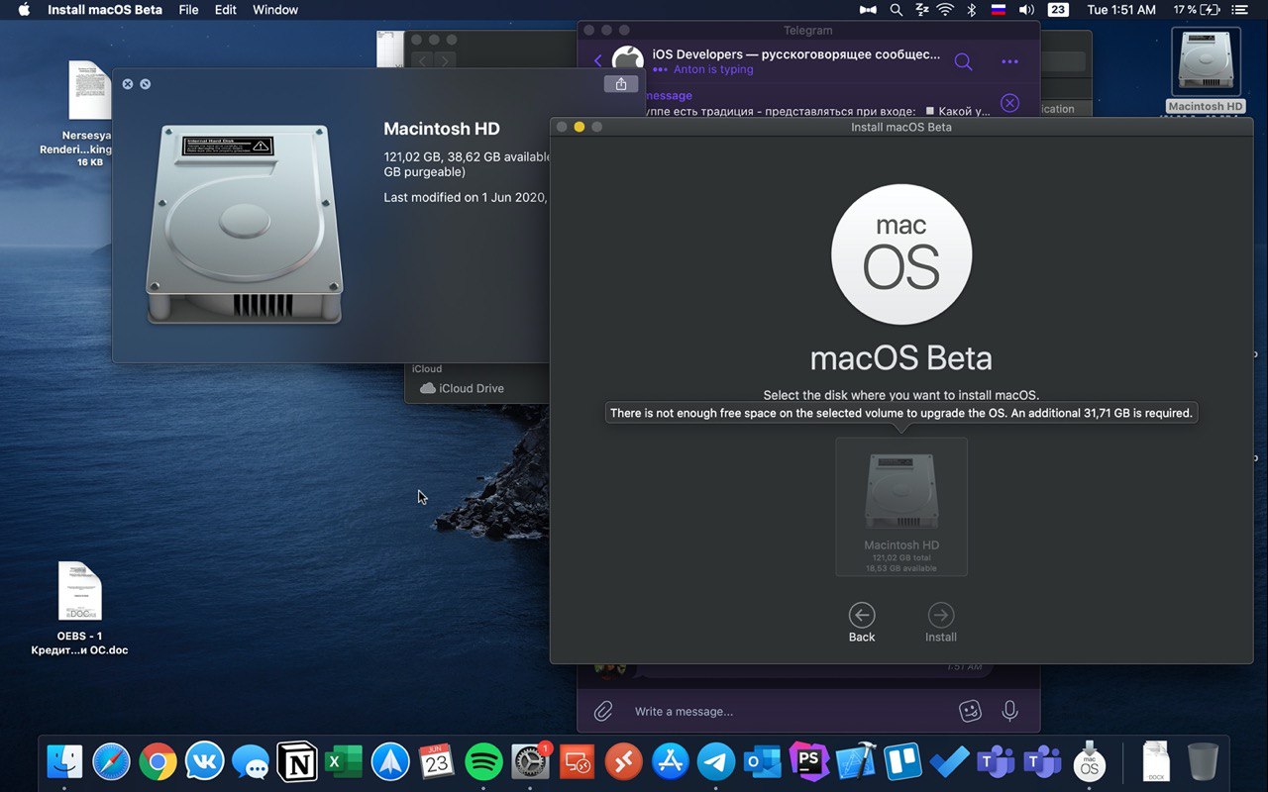1268x792 pixels.
Task: Open the Window menu
Action: (x=275, y=9)
